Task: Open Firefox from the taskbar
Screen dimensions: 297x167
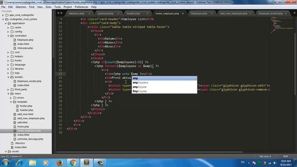Action: [x=59, y=163]
